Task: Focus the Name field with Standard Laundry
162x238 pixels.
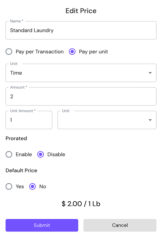Action: point(81,30)
